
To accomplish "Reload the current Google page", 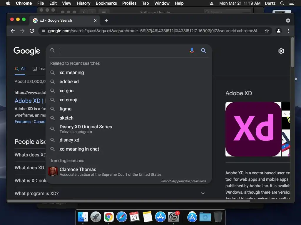I will point(32,31).
